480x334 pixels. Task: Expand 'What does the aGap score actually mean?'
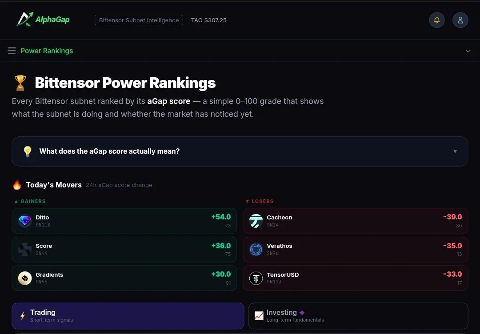coord(240,151)
